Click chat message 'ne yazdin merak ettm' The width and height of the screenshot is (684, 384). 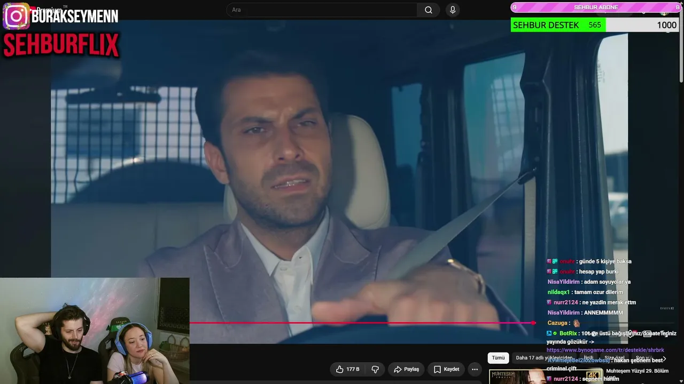609,303
